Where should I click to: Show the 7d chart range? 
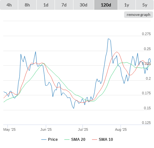coord(64,5)
